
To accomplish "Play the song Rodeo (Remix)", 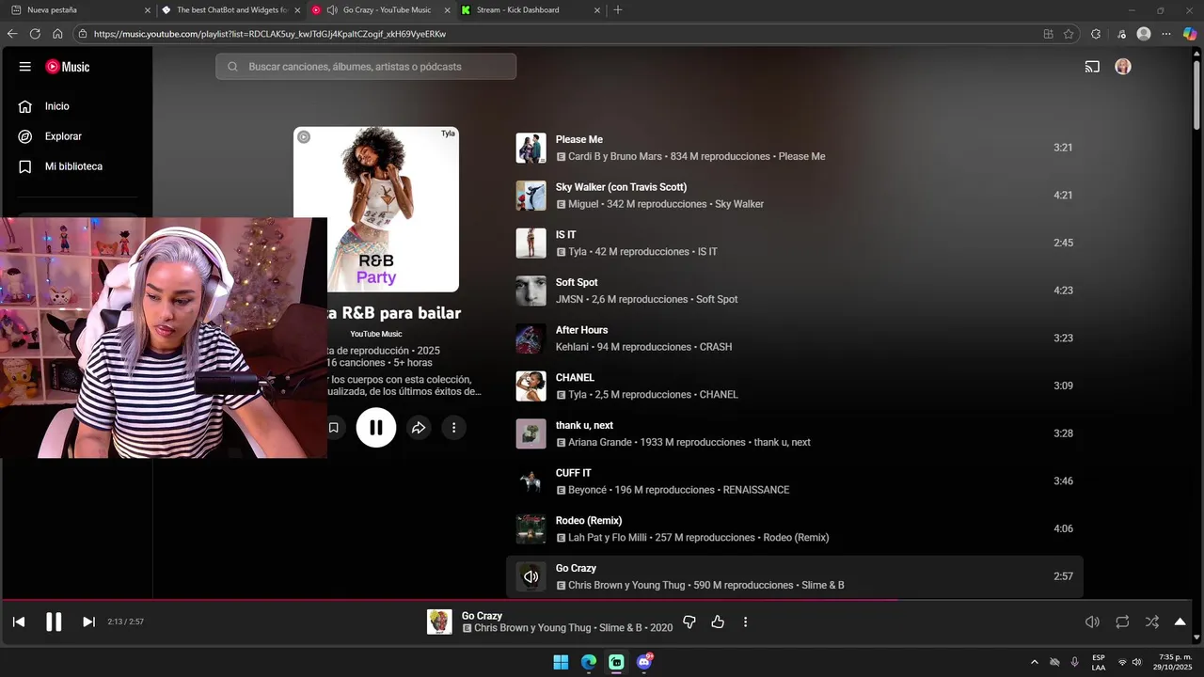I will pyautogui.click(x=589, y=521).
